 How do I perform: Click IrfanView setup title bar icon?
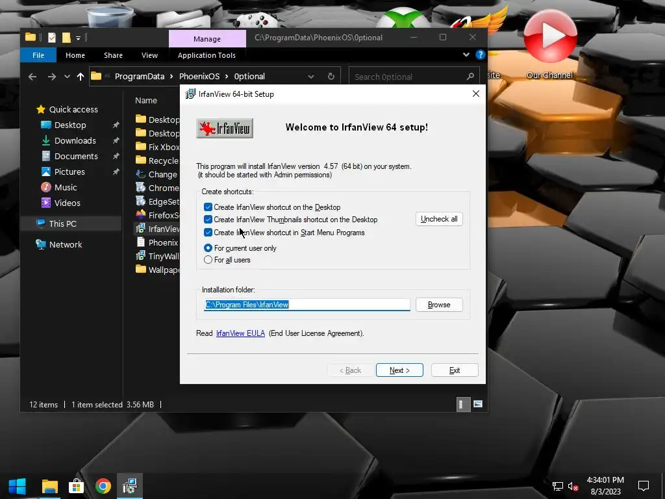(x=190, y=94)
